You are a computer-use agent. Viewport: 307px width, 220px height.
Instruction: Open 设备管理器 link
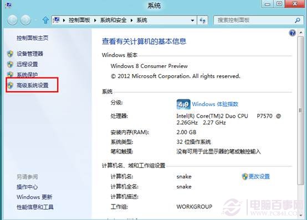pyautogui.click(x=30, y=54)
